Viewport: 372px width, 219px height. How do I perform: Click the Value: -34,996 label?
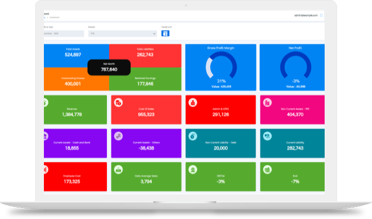tap(296, 86)
